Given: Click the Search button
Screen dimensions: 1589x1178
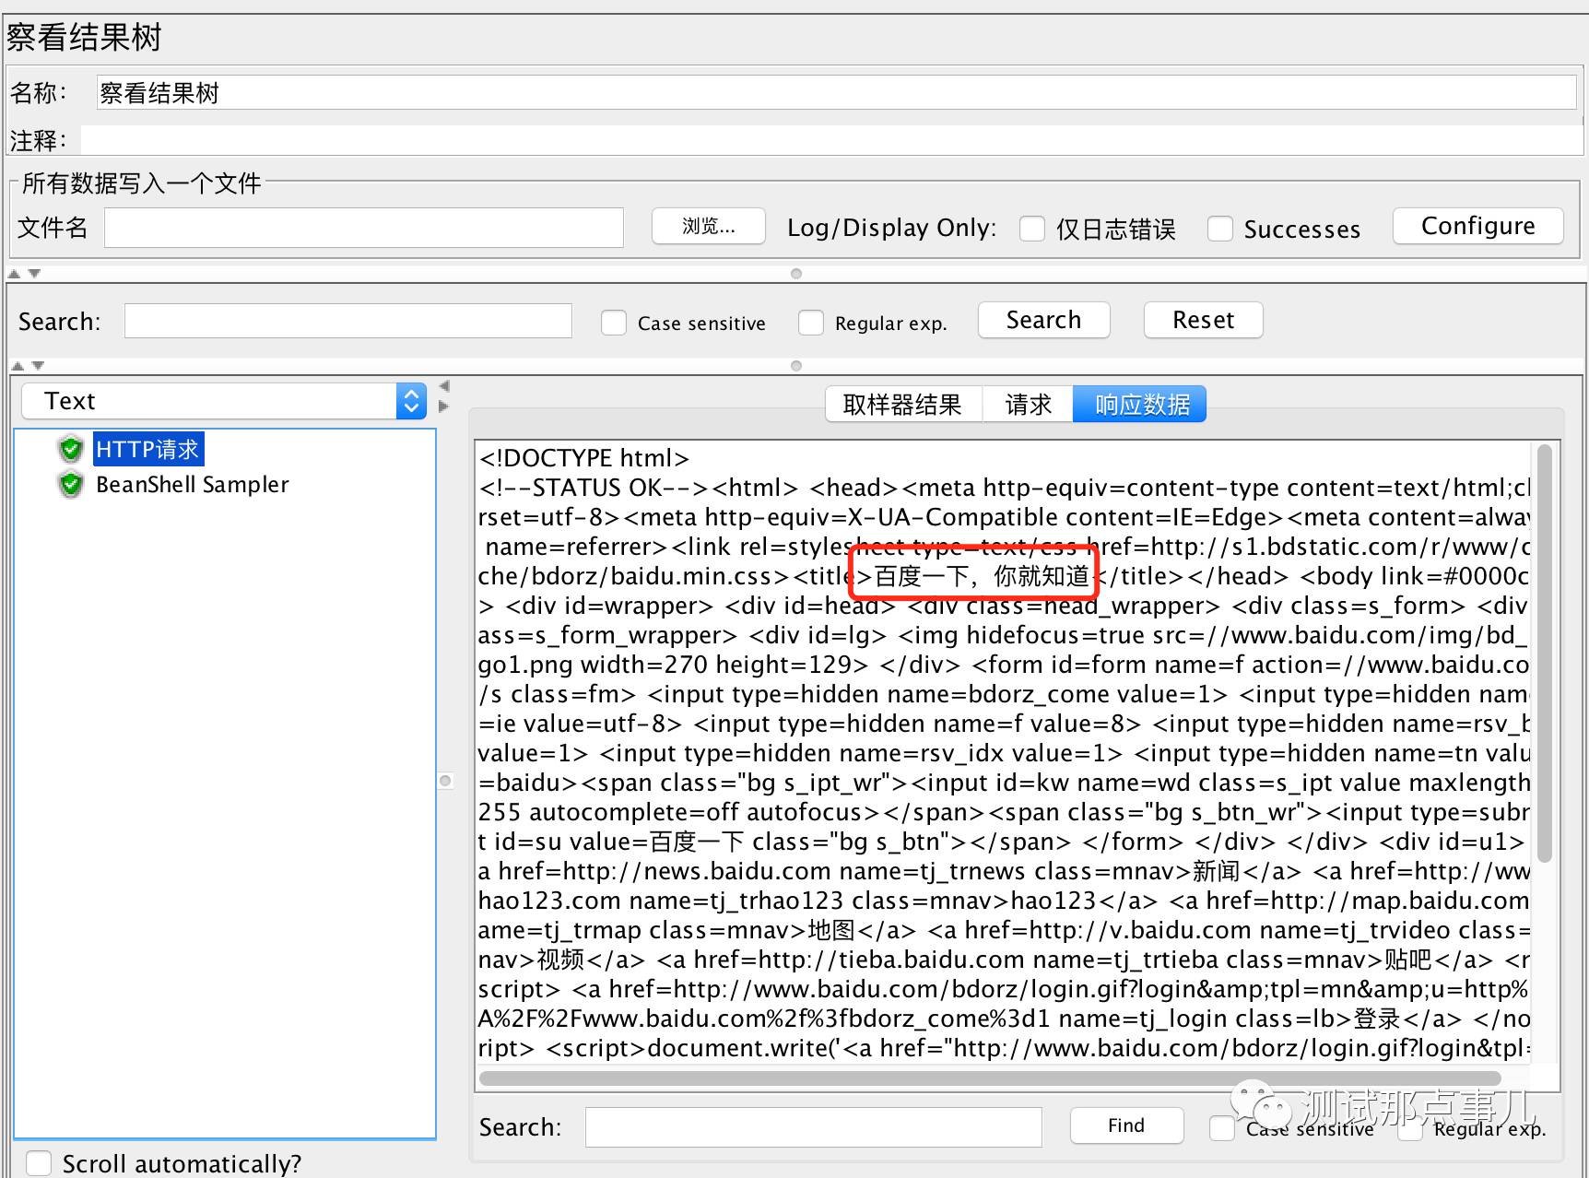Looking at the screenshot, I should point(1044,320).
